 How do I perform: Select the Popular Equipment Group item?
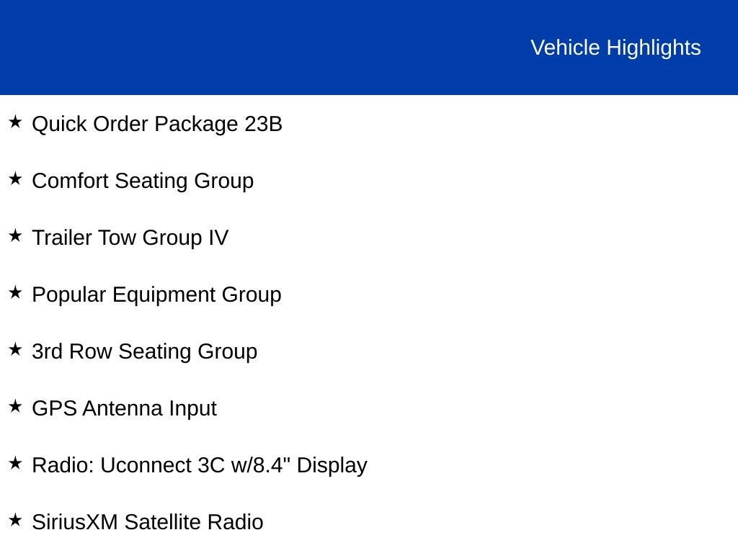(x=156, y=295)
